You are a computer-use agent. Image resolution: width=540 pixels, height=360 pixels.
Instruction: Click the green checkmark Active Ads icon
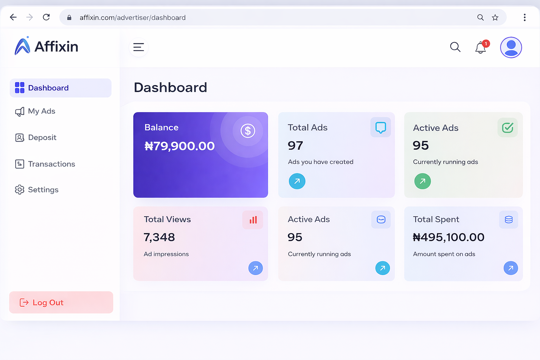507,128
